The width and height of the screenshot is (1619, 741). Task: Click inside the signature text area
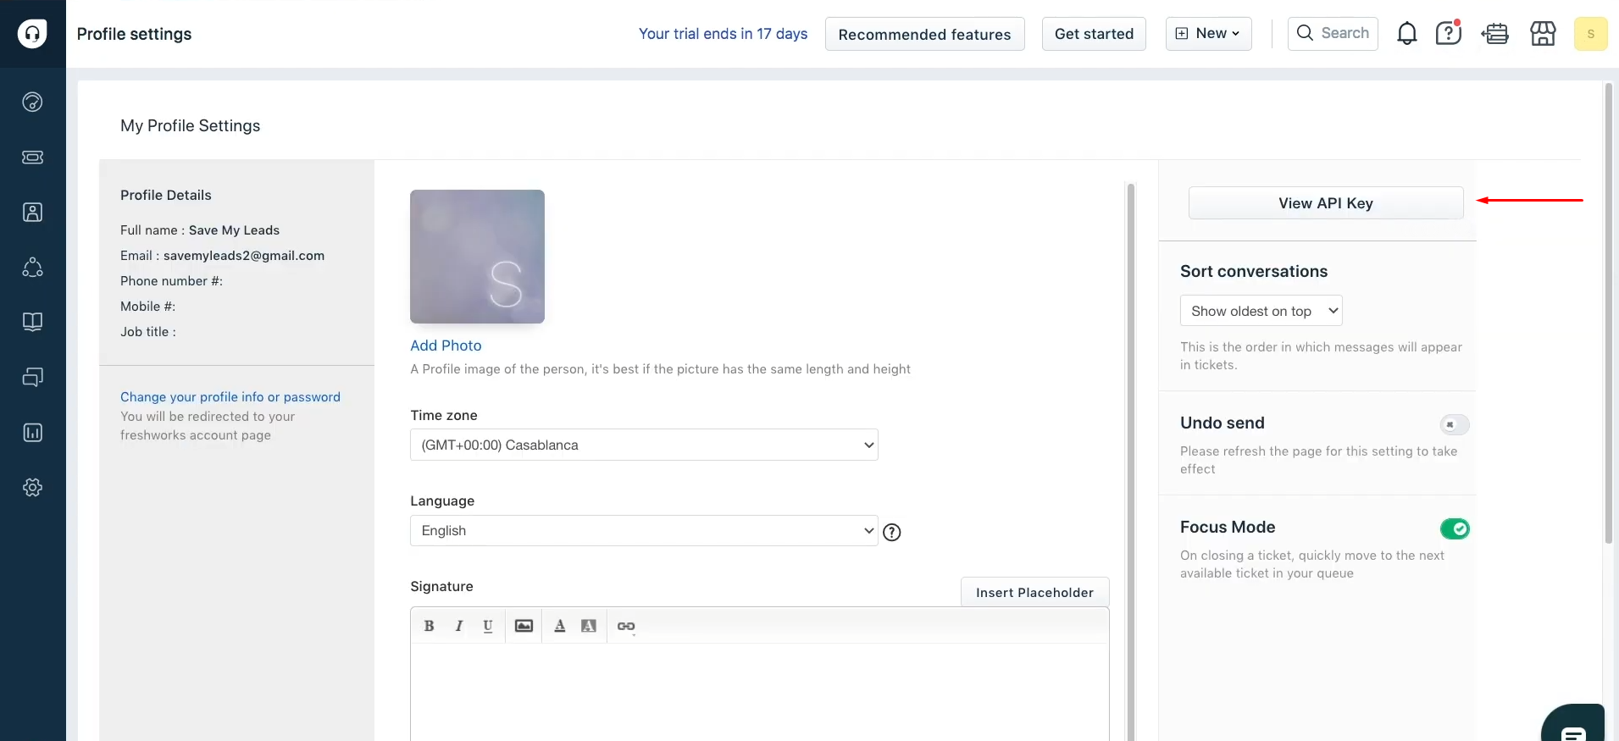pos(760,692)
